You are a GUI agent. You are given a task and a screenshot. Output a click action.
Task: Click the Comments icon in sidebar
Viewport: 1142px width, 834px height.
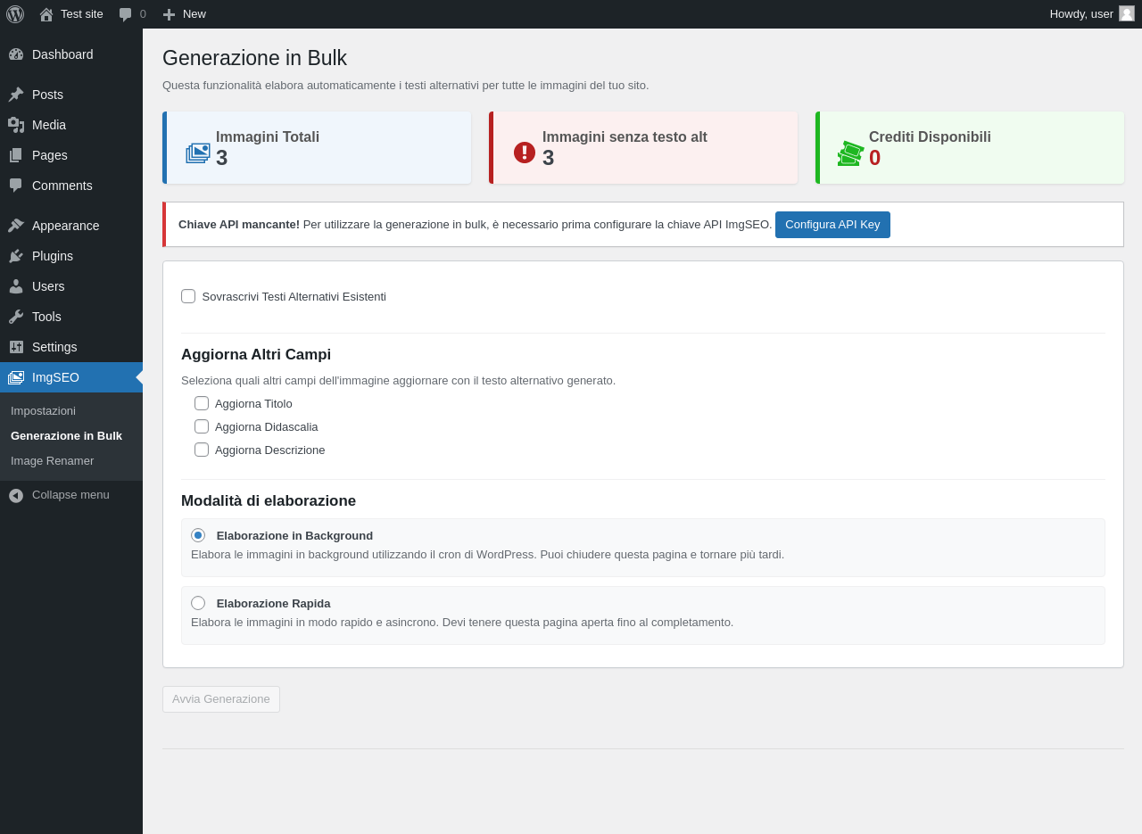pos(16,186)
